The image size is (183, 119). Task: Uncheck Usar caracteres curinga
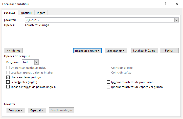[x=8, y=77]
